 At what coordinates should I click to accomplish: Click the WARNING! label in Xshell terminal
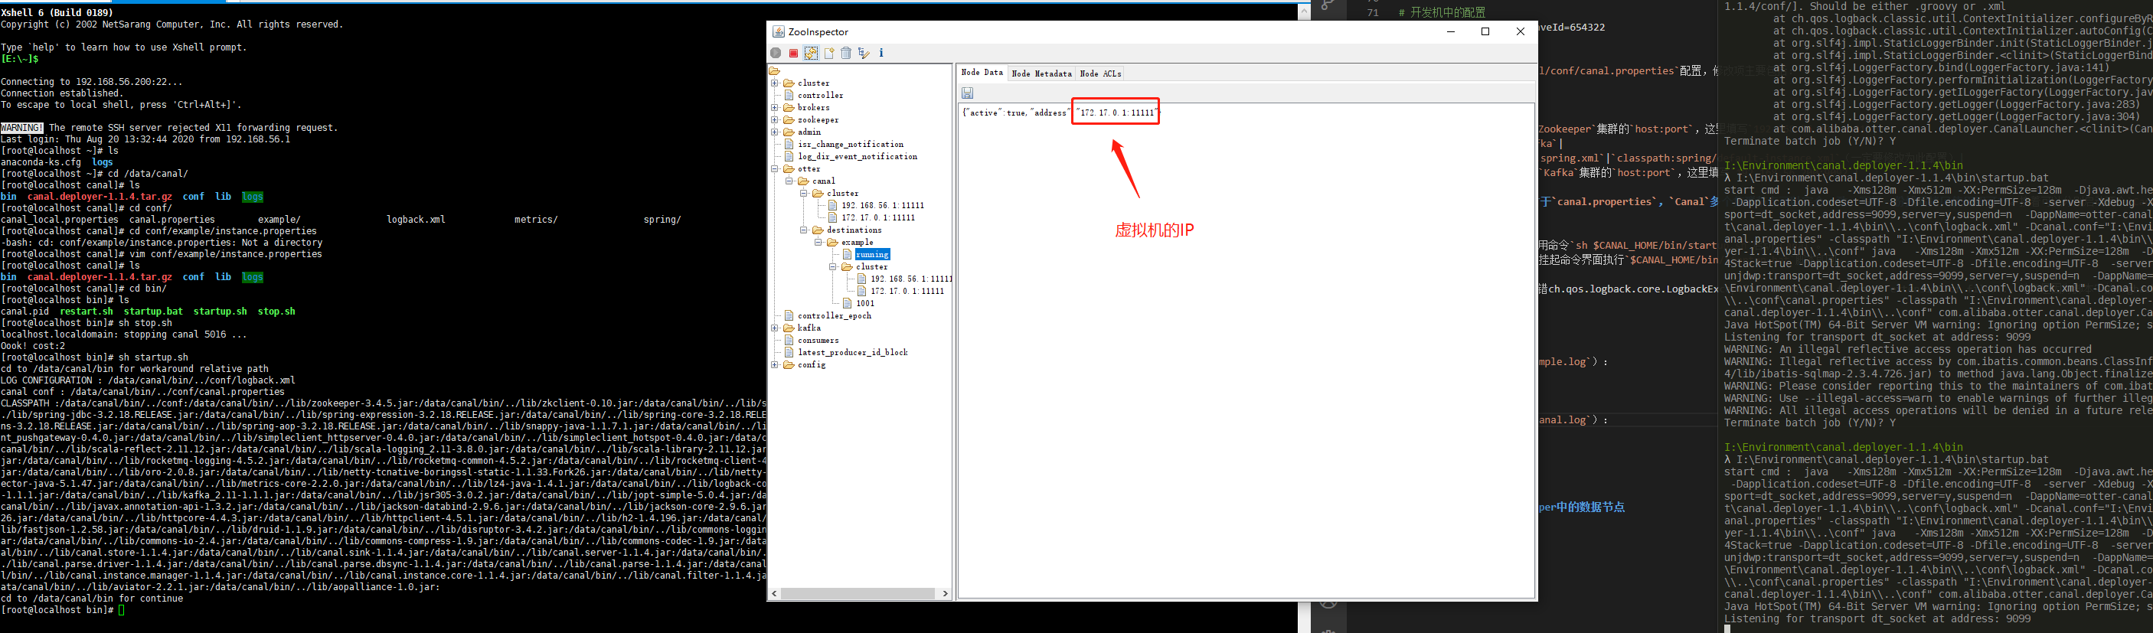[21, 128]
